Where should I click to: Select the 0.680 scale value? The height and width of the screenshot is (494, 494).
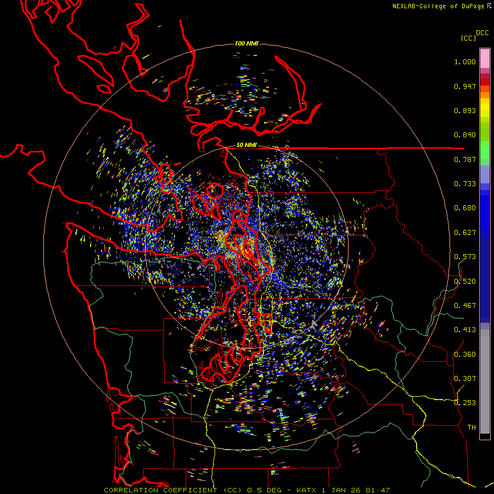pos(465,208)
